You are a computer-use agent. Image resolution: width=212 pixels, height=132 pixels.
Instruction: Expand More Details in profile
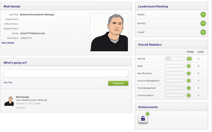[x=8, y=43]
